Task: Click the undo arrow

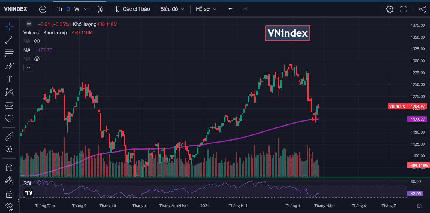Action: [231, 9]
